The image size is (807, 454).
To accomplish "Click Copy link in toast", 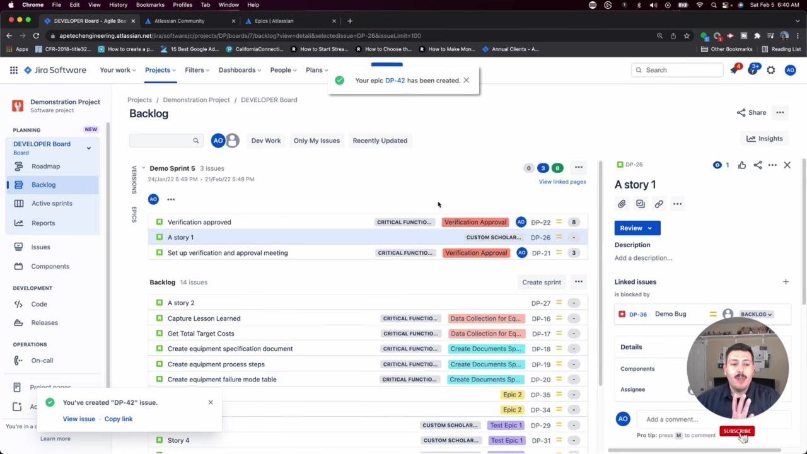I will pyautogui.click(x=119, y=419).
